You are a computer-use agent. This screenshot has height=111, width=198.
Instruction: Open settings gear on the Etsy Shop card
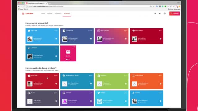pyautogui.click(x=161, y=84)
